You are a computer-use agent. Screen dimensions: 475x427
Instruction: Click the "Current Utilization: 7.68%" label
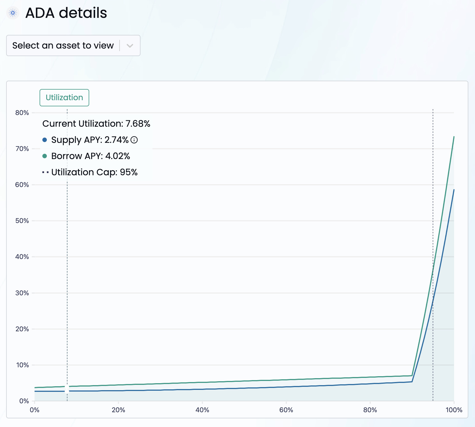point(96,124)
